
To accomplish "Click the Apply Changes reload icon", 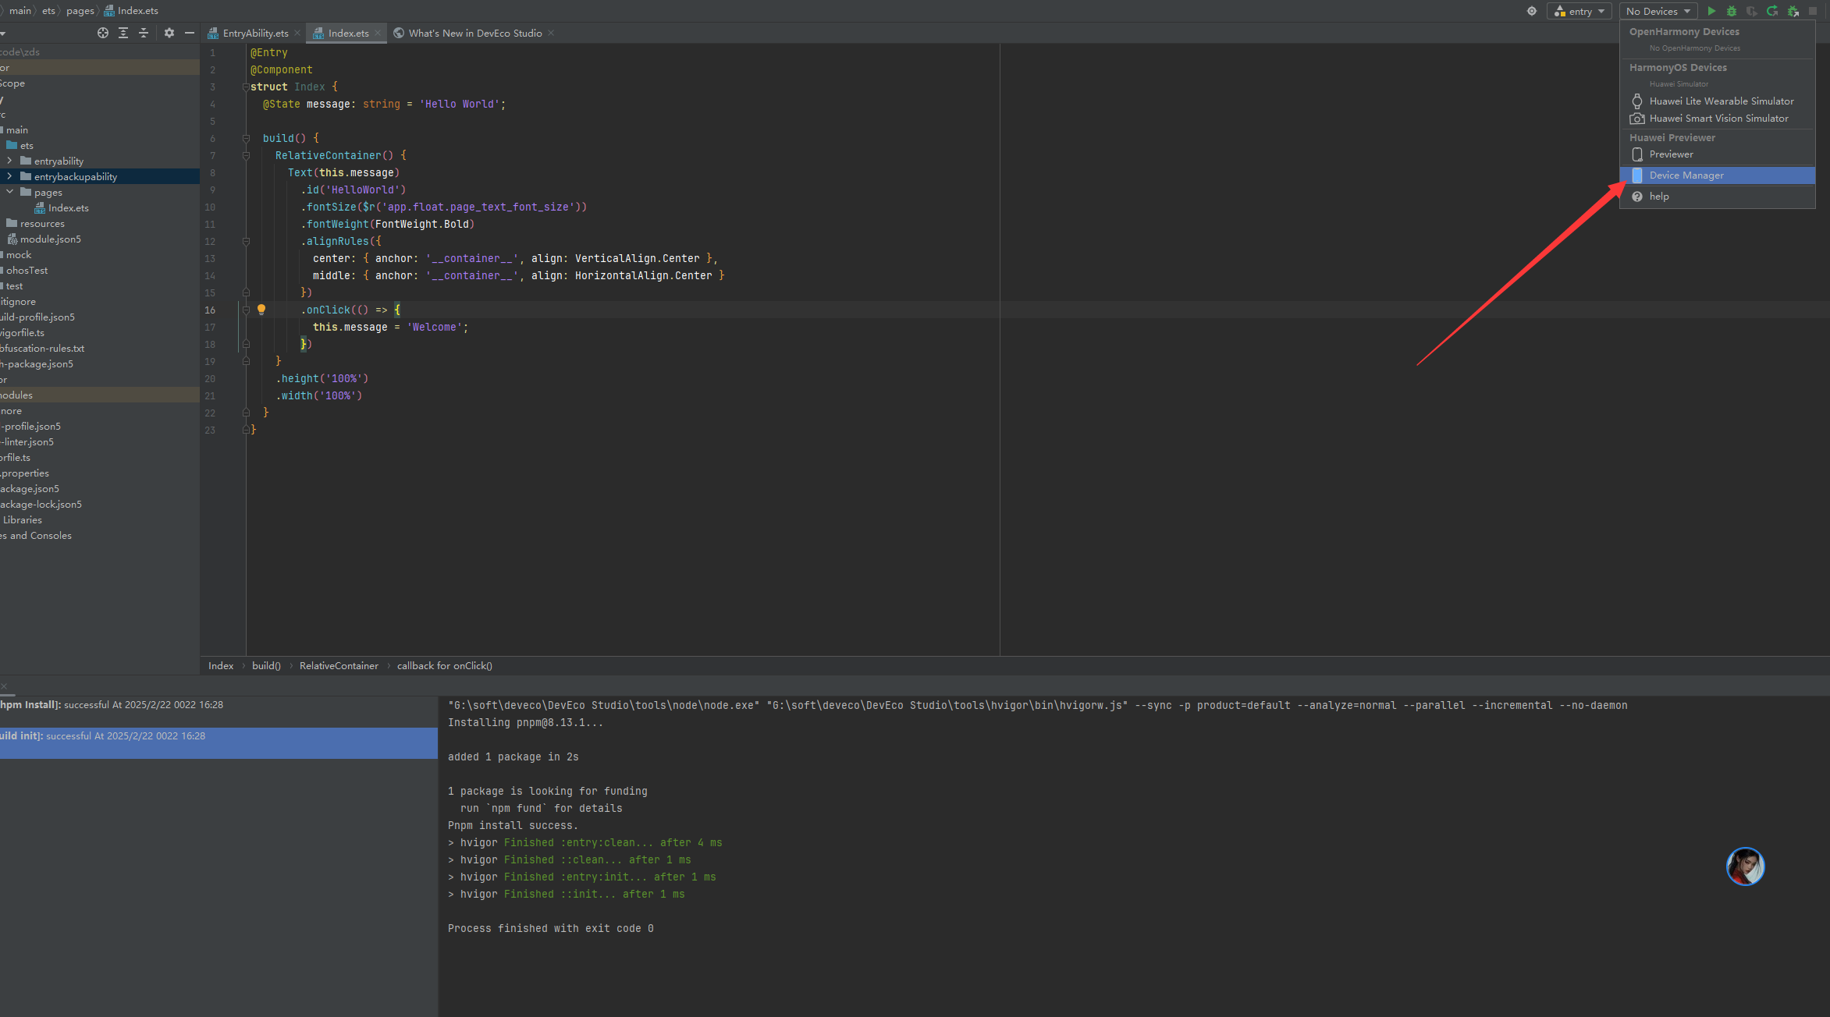I will [1772, 11].
